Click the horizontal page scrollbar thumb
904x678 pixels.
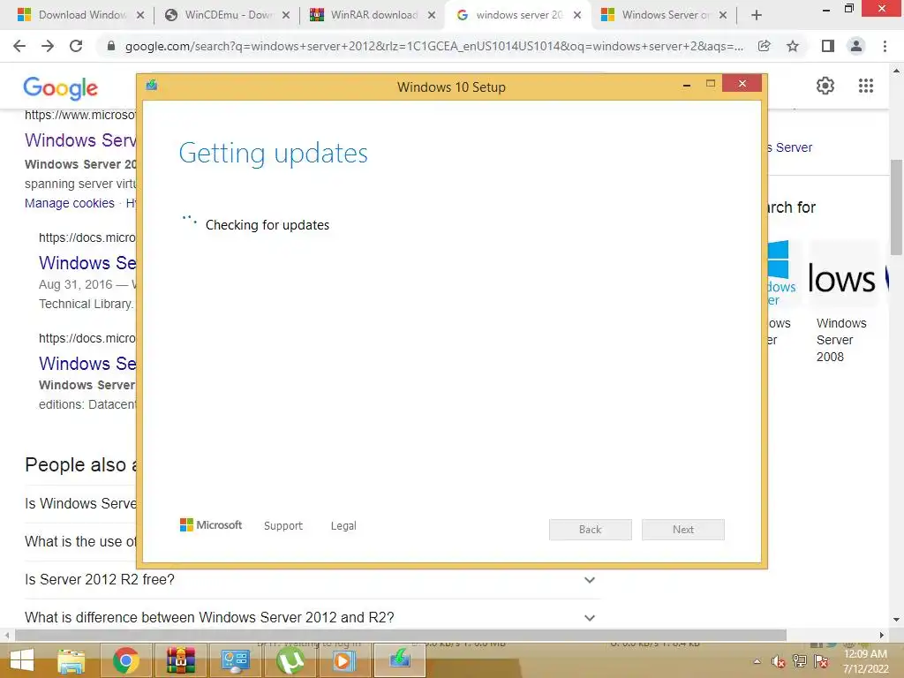click(x=401, y=635)
